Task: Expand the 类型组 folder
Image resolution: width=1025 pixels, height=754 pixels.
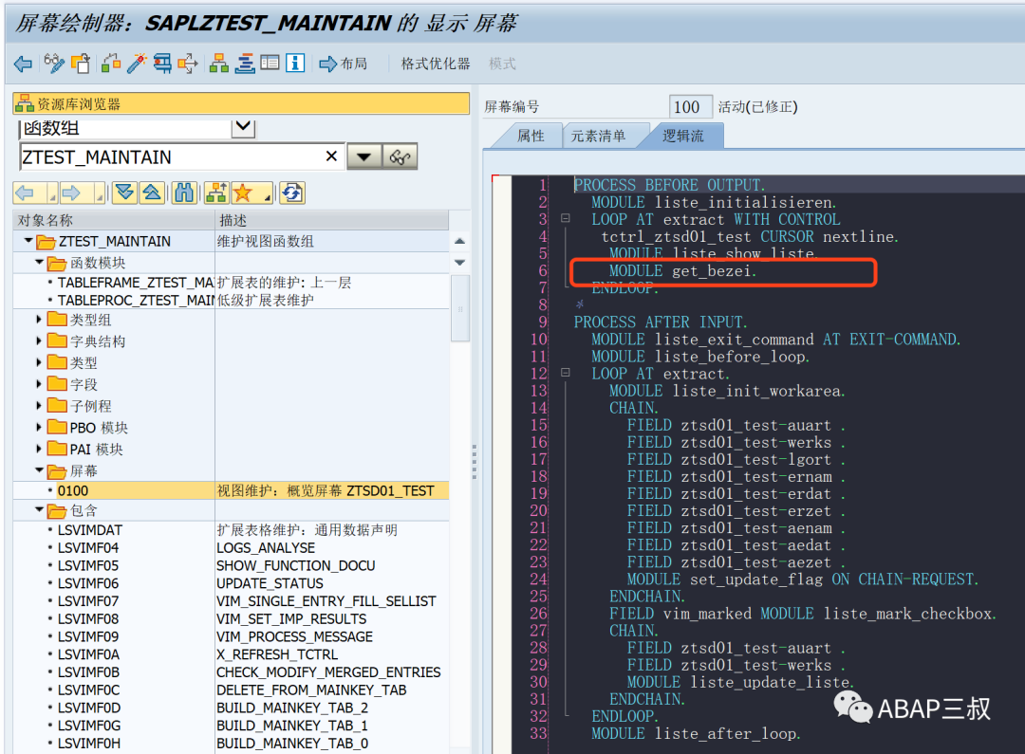Action: tap(39, 320)
